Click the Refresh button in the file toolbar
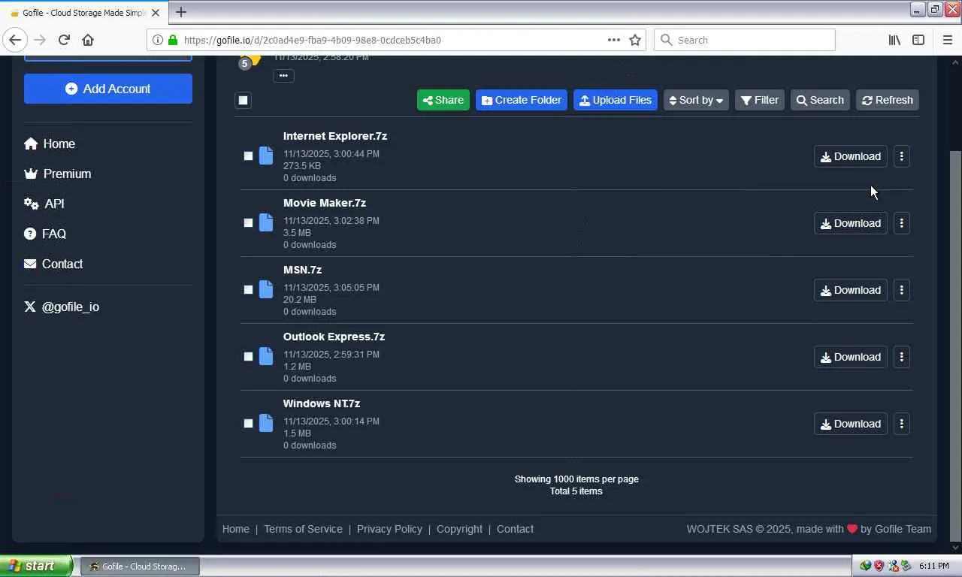 888,100
